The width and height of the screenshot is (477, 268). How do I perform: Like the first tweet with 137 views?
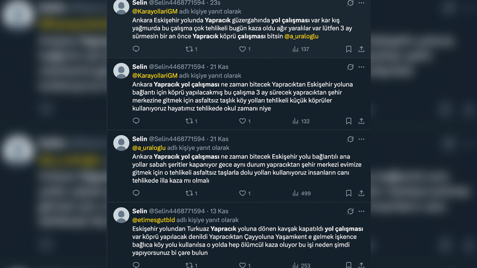tap(242, 49)
